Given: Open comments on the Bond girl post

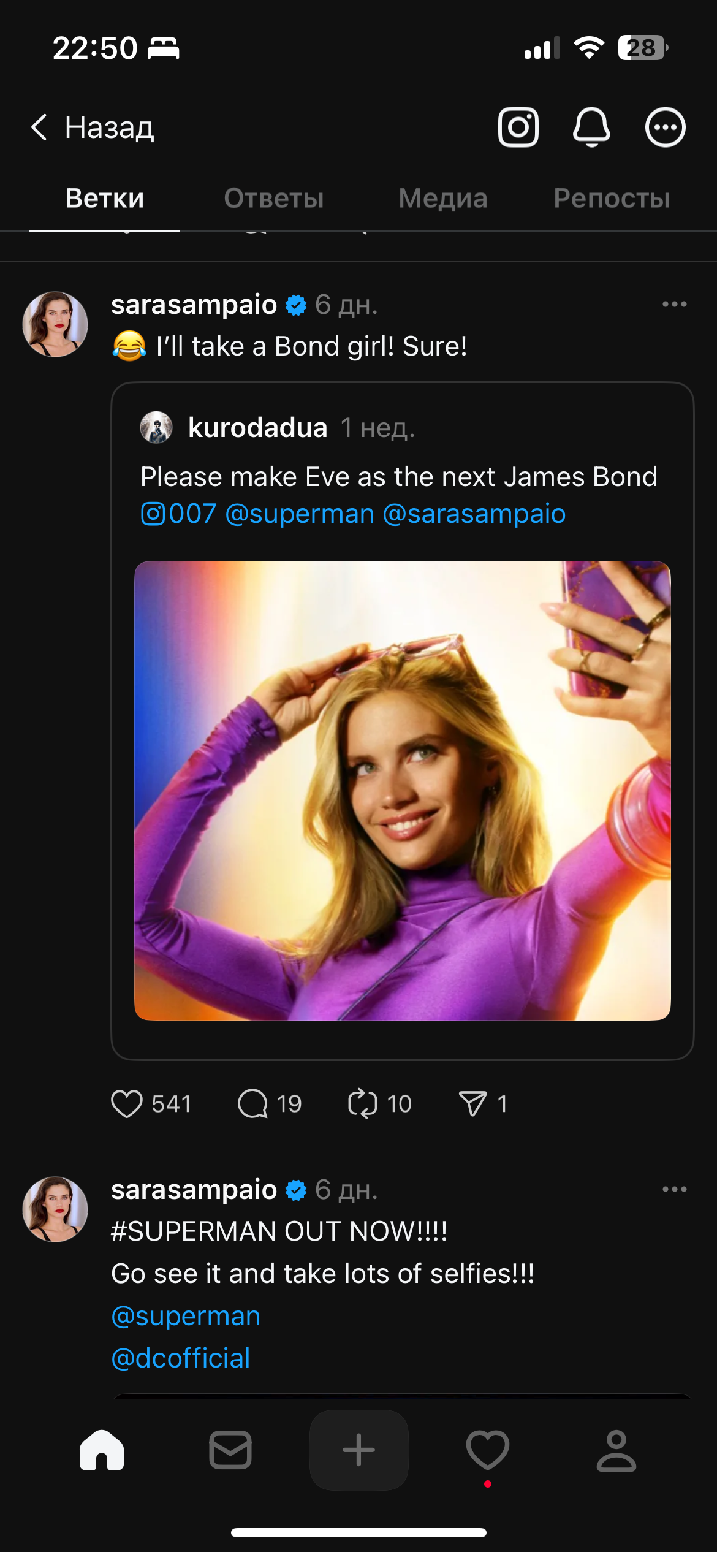Looking at the screenshot, I should 252,1104.
